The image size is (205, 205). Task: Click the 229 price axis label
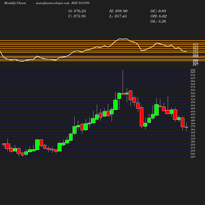click(x=193, y=157)
